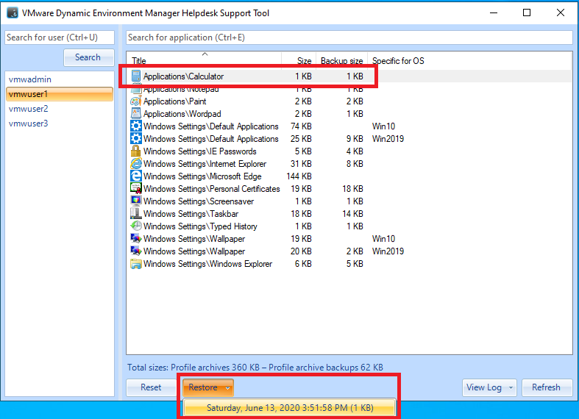Viewport: 579px width, 419px height.
Task: Click the Windows Explorer folder icon
Action: (136, 264)
